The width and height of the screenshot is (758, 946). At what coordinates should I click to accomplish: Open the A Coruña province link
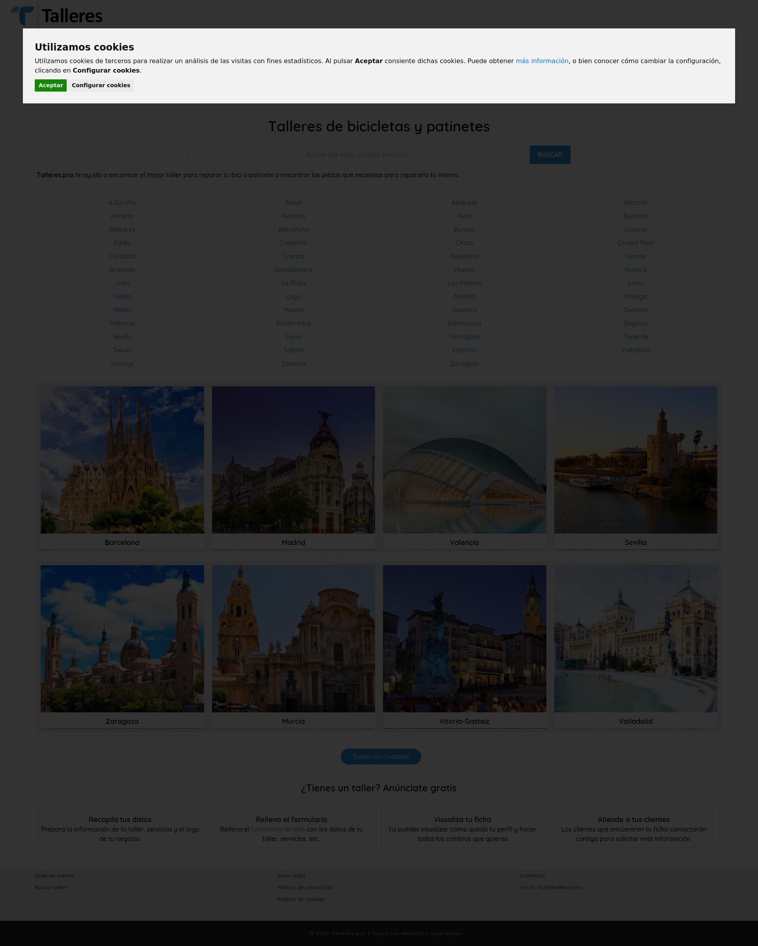click(x=122, y=203)
